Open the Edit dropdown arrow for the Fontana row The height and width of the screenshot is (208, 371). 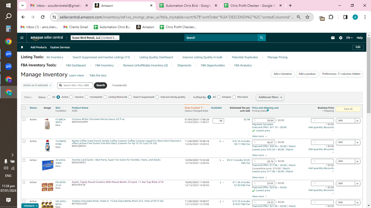coord(358,121)
